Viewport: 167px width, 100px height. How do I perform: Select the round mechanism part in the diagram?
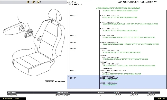coord(29,33)
